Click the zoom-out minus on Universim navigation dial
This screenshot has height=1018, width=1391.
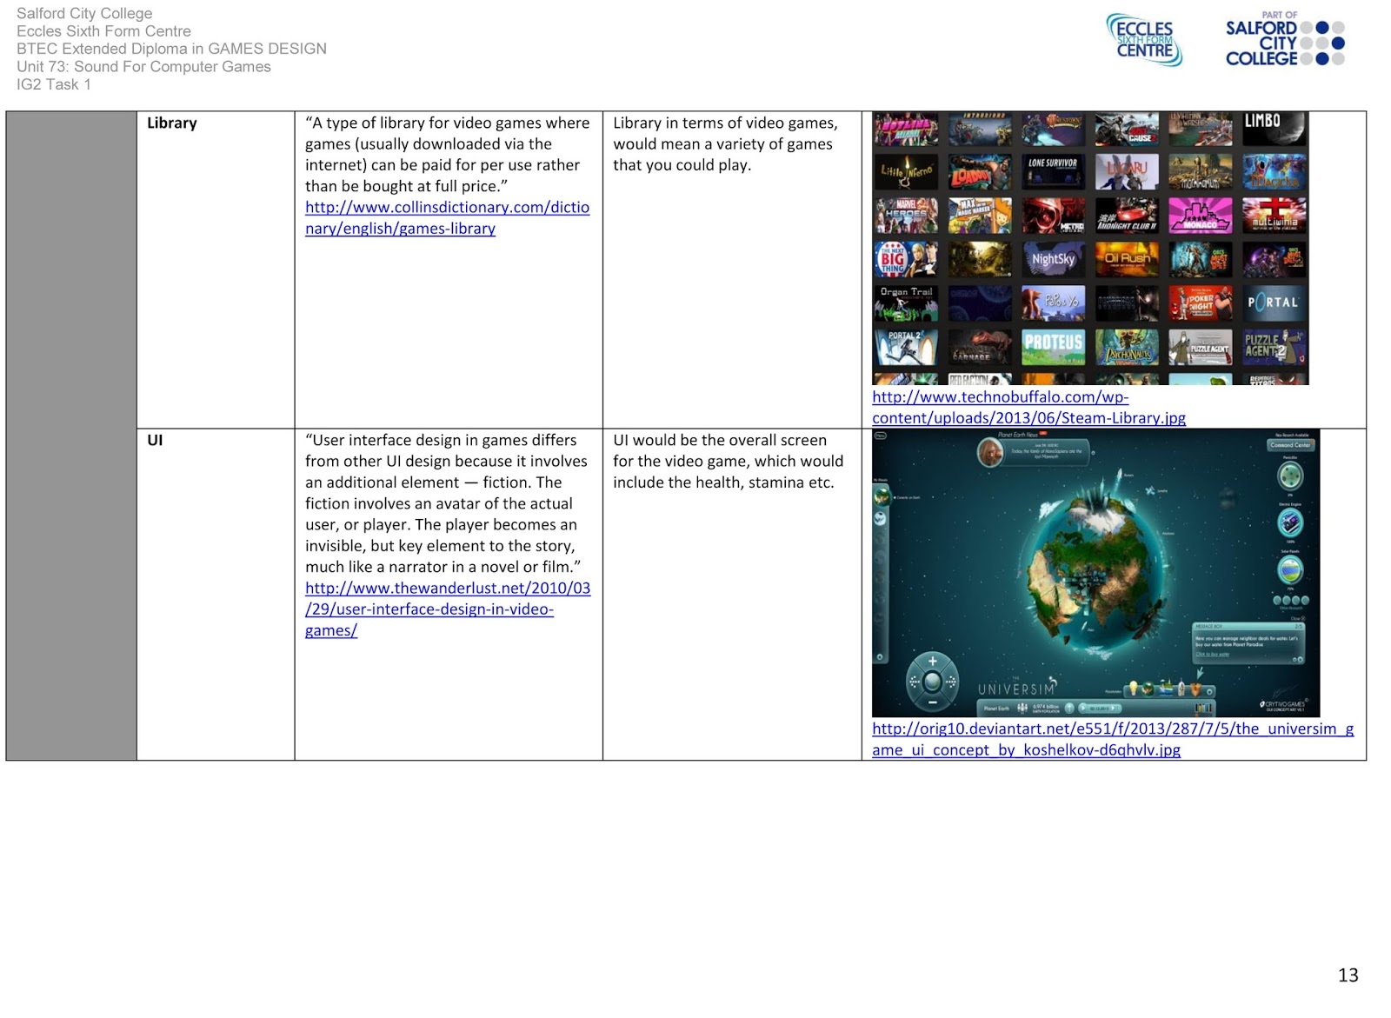click(932, 702)
